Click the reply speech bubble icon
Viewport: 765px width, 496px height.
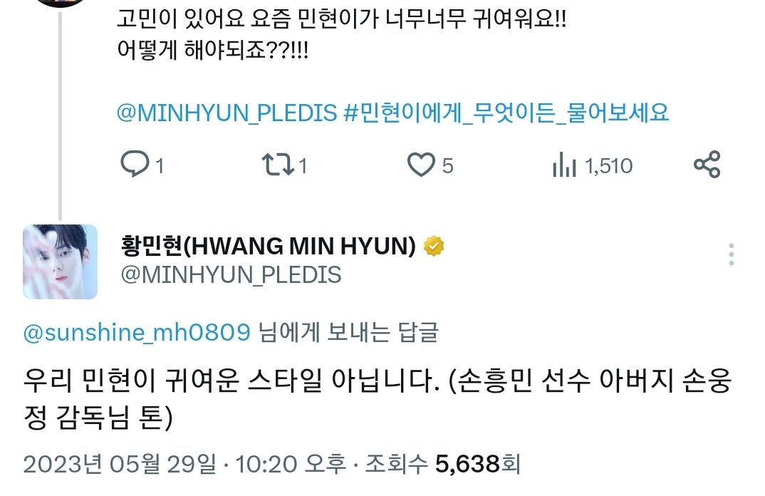134,164
